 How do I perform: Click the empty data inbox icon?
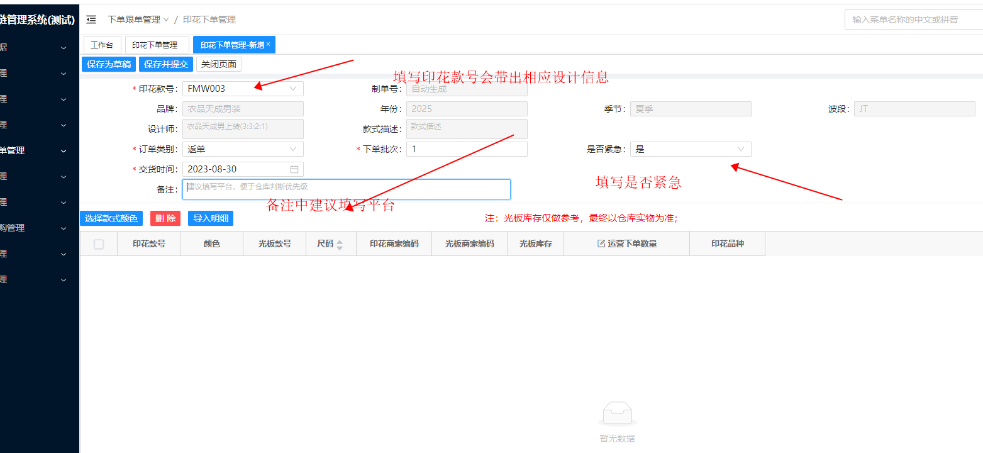pos(617,414)
